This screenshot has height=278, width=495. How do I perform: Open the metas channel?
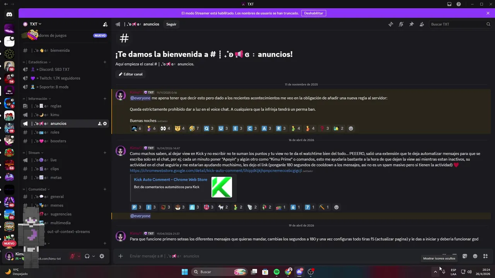coord(65,178)
